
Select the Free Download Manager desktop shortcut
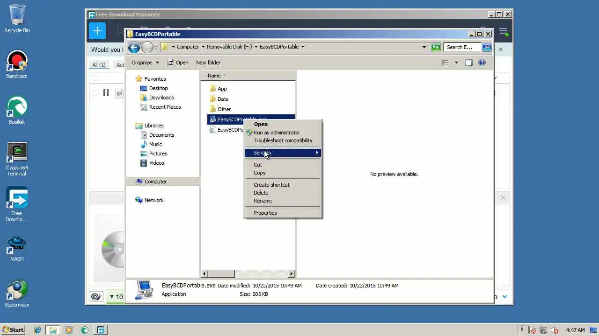(17, 204)
